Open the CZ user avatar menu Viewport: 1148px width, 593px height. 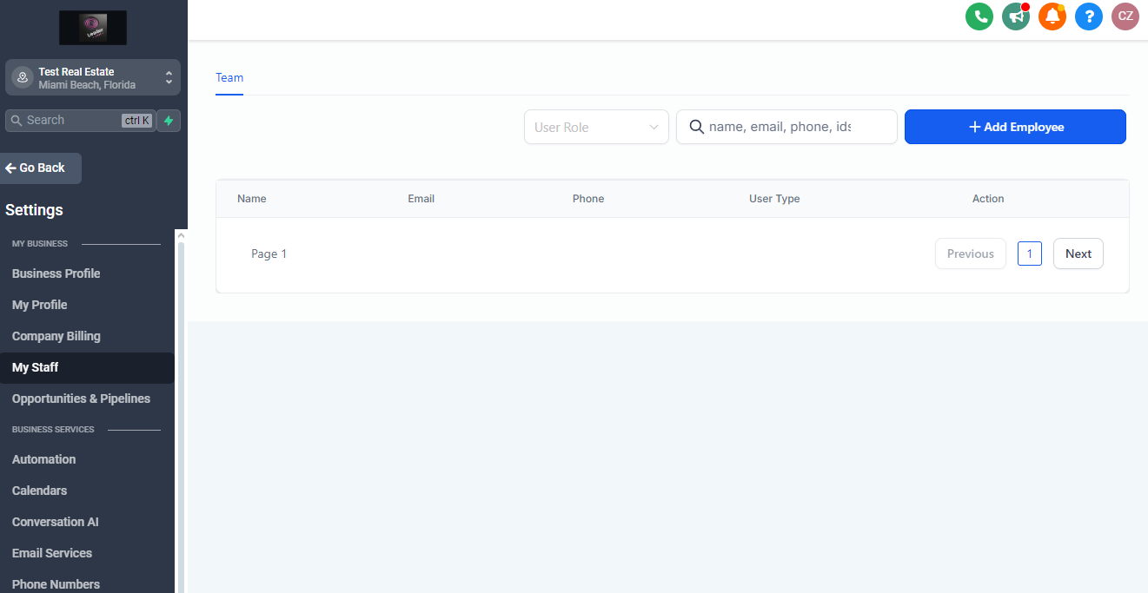[1125, 16]
